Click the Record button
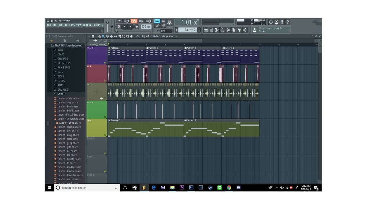This screenshot has height=208, width=370. point(137,27)
